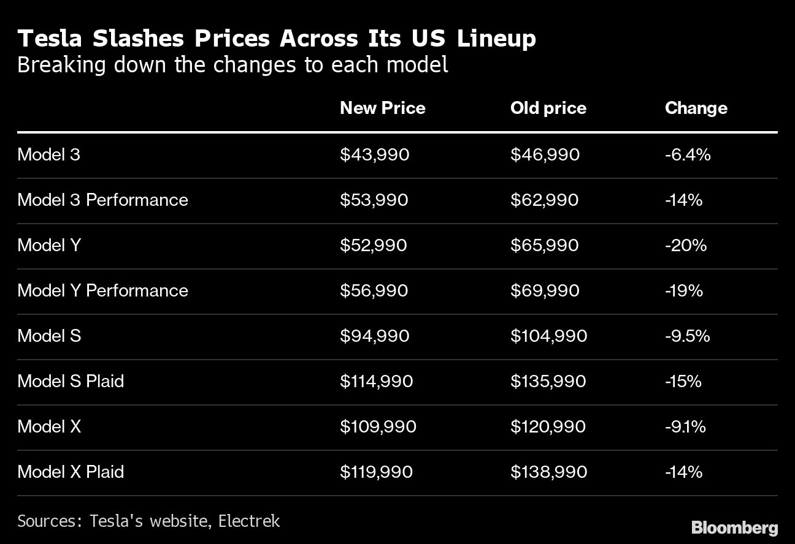Select the Old price column header
795x544 pixels.
[548, 108]
